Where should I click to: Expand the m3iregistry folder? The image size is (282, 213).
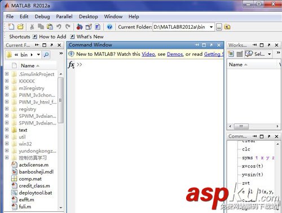click(x=7, y=88)
